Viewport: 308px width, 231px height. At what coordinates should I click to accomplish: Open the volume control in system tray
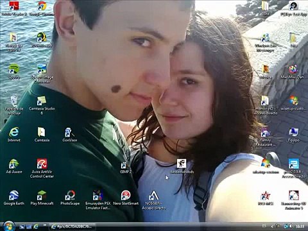tap(291, 226)
